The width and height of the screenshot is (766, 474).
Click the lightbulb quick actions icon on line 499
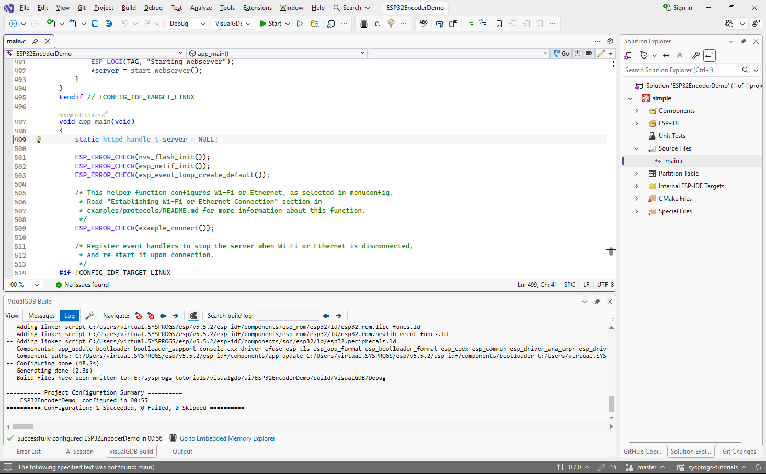(x=38, y=140)
